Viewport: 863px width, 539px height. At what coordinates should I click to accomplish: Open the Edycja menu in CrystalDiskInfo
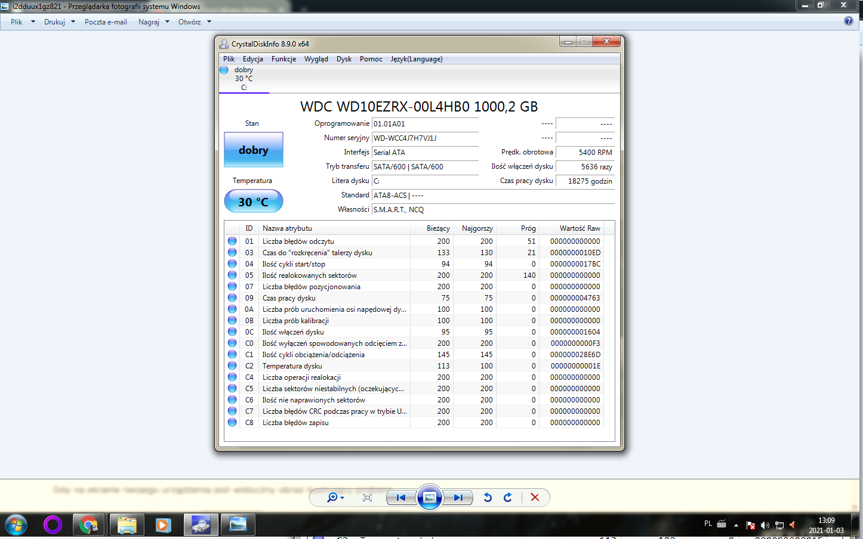253,59
